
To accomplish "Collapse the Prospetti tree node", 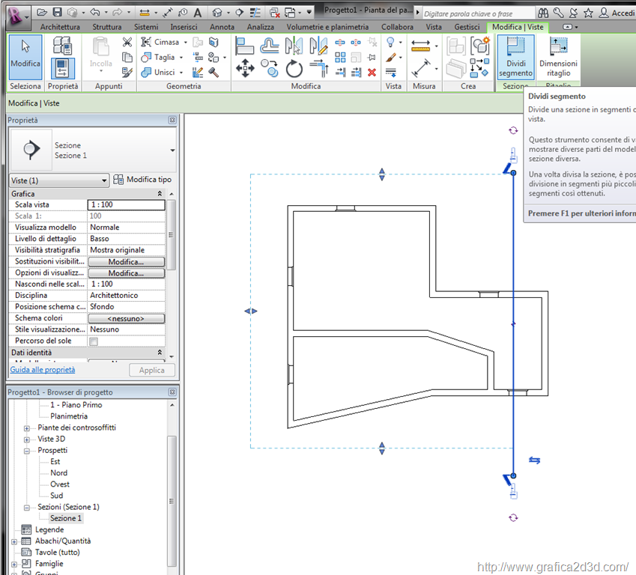I will point(28,451).
